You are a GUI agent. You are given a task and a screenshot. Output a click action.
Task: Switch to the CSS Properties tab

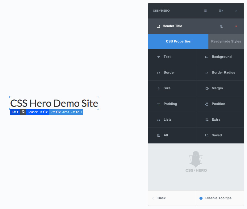click(x=178, y=42)
